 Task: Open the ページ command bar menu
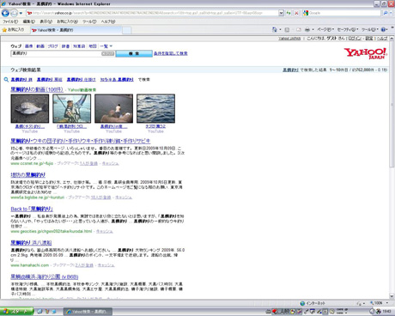click(x=325, y=29)
